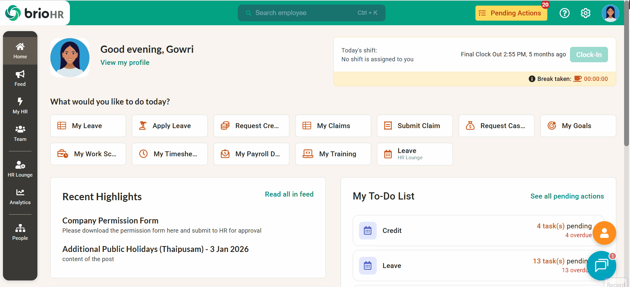Click the Clock-In button
Viewport: 630px width, 287px height.
click(589, 55)
